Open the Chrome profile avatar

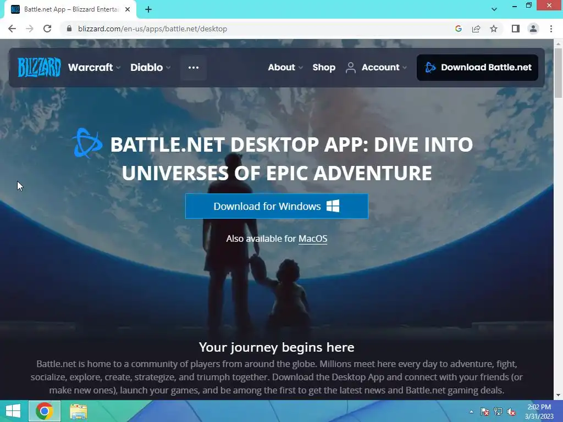[533, 29]
